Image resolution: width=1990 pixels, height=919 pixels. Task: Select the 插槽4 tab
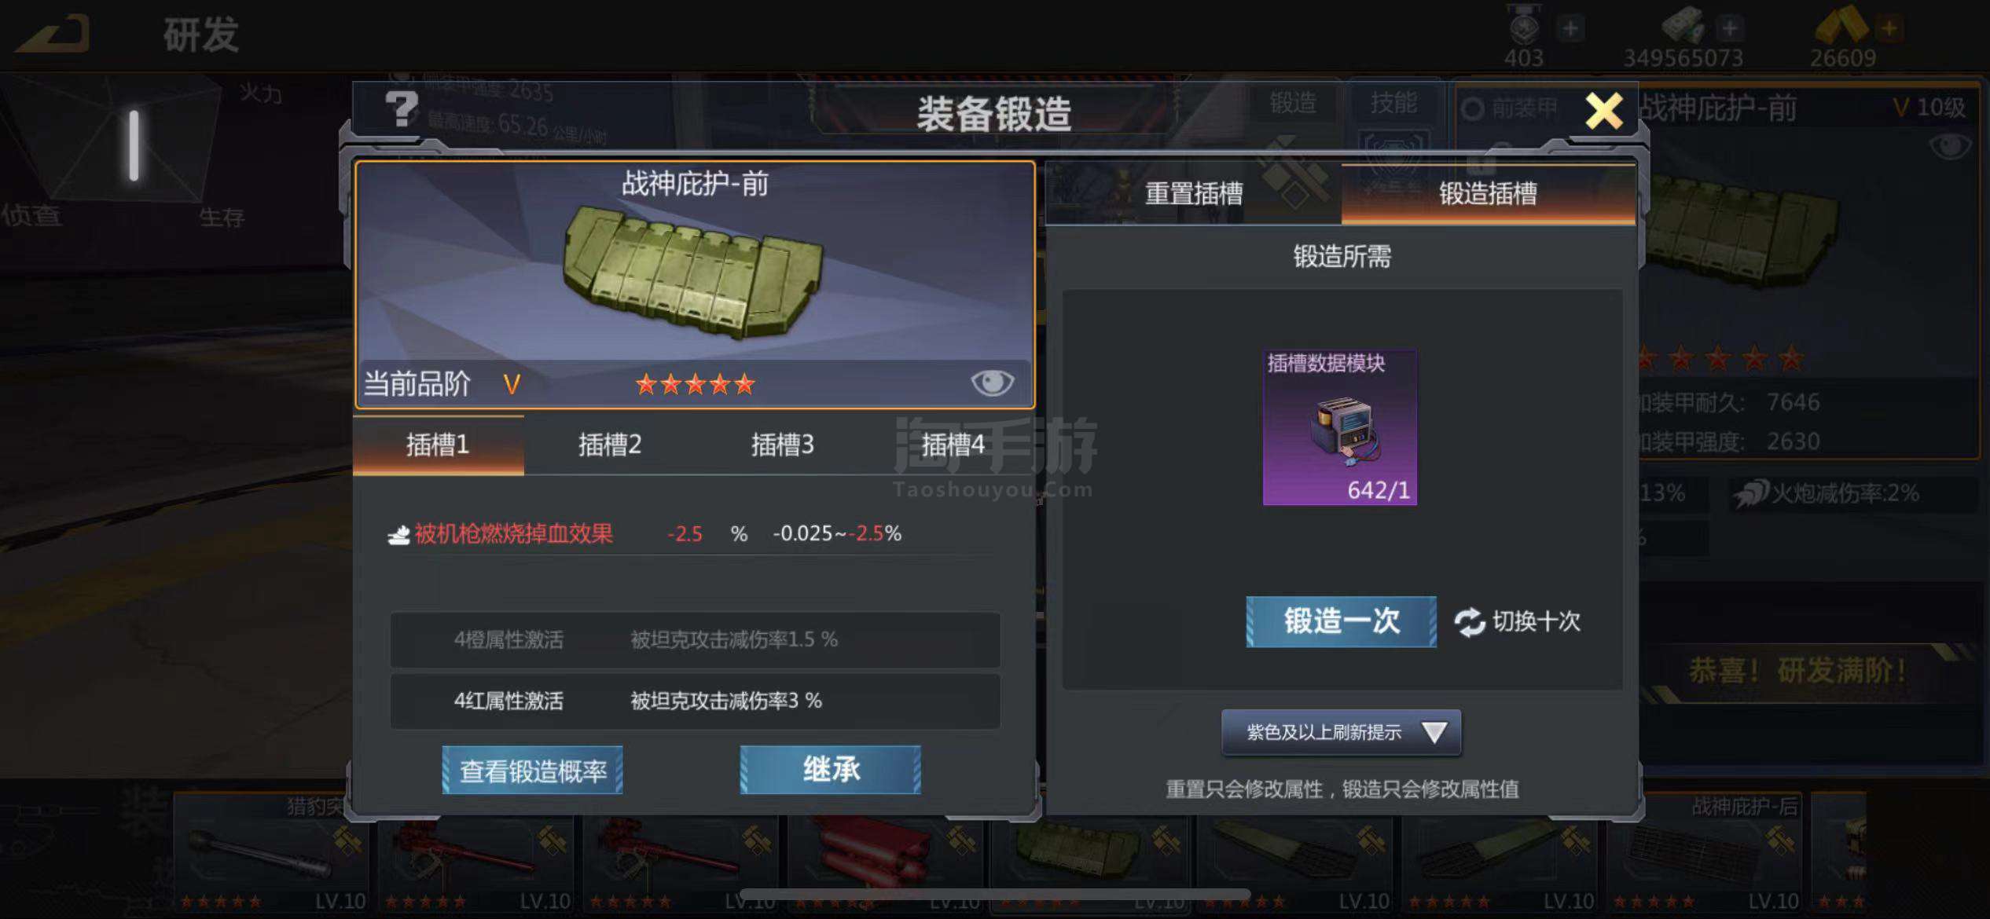point(953,445)
